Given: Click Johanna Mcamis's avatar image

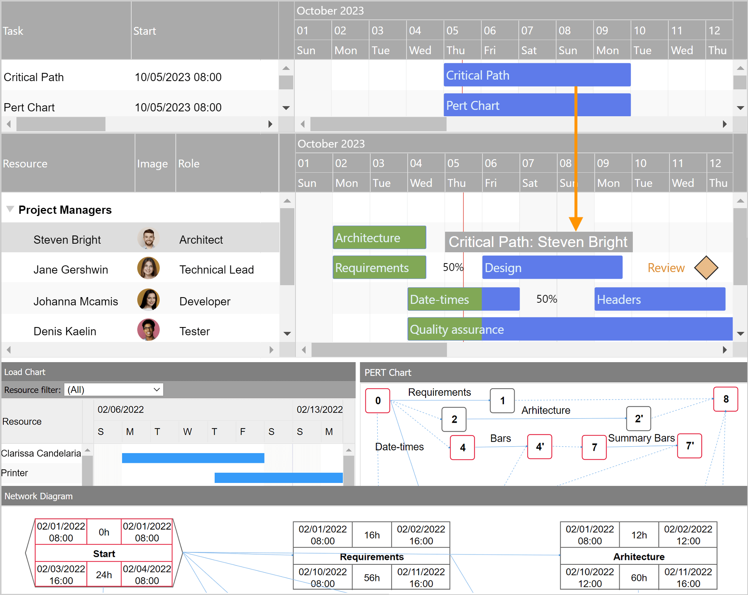Looking at the screenshot, I should click(148, 299).
